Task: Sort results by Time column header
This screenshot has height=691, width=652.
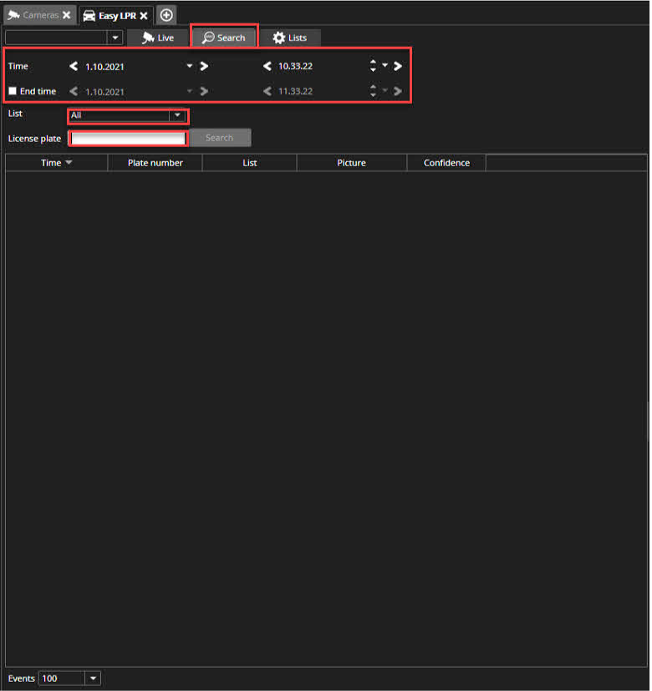Action: (56, 163)
